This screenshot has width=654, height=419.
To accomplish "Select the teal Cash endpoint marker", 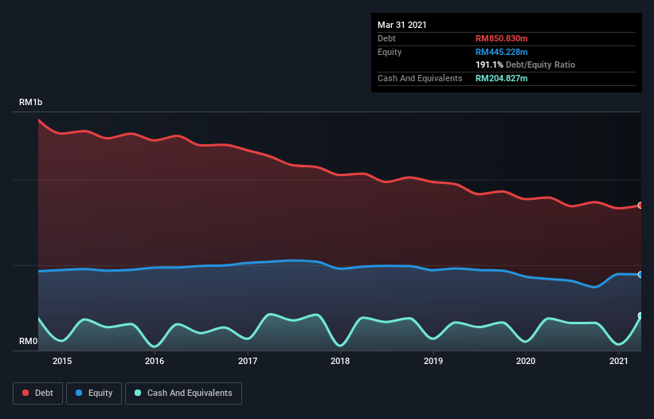I will (640, 315).
